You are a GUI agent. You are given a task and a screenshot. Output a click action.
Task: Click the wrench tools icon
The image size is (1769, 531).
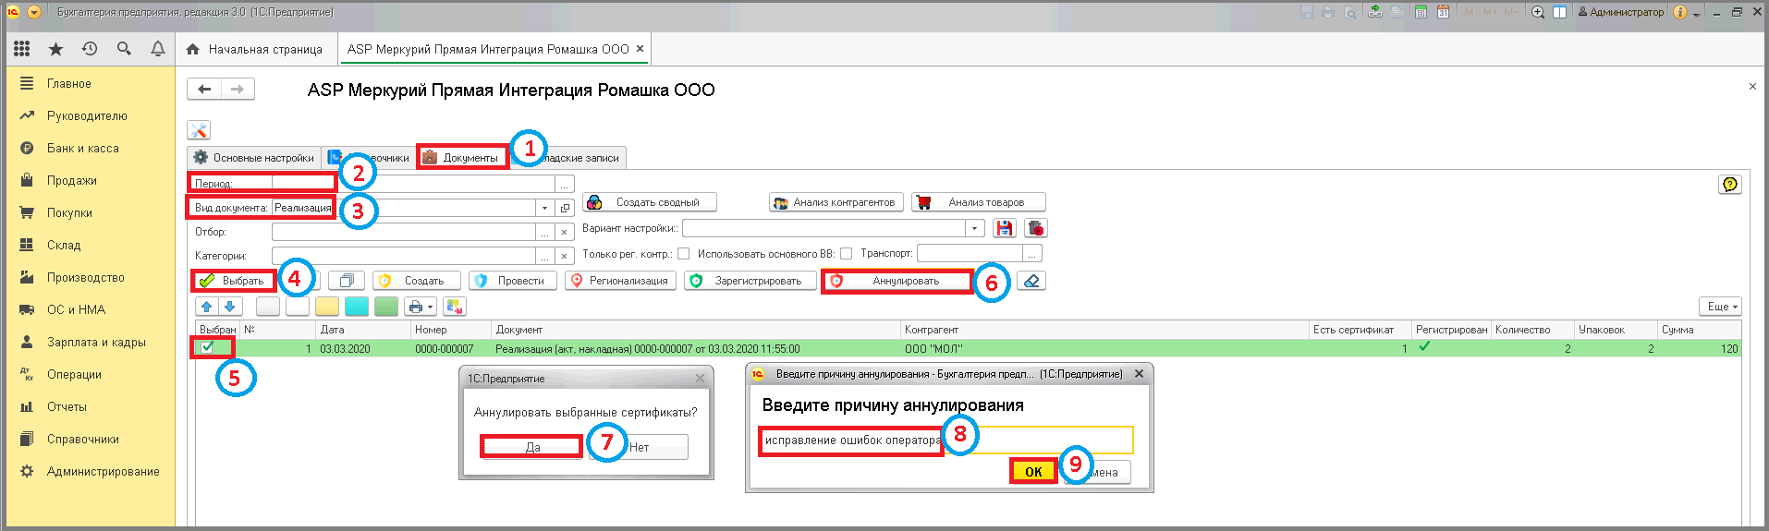tap(199, 130)
